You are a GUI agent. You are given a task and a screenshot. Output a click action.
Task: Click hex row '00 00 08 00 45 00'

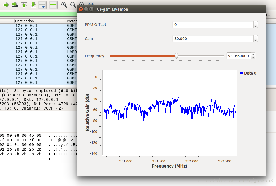coord(21,136)
